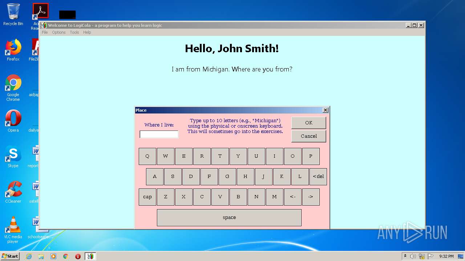The height and width of the screenshot is (261, 465).
Task: Launch VLC media player from desktop
Action: (x=13, y=230)
